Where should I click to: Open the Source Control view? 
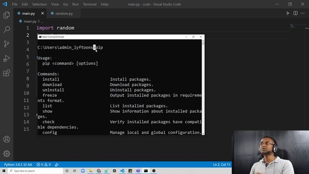pos(6,44)
